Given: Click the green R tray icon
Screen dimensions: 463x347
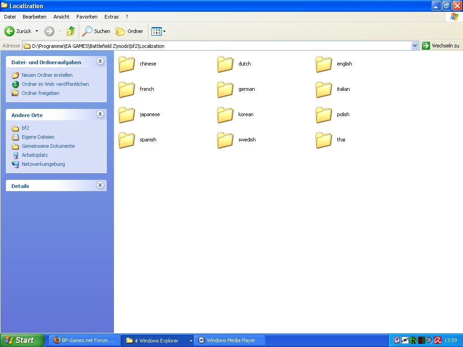Looking at the screenshot, I should (x=413, y=340).
